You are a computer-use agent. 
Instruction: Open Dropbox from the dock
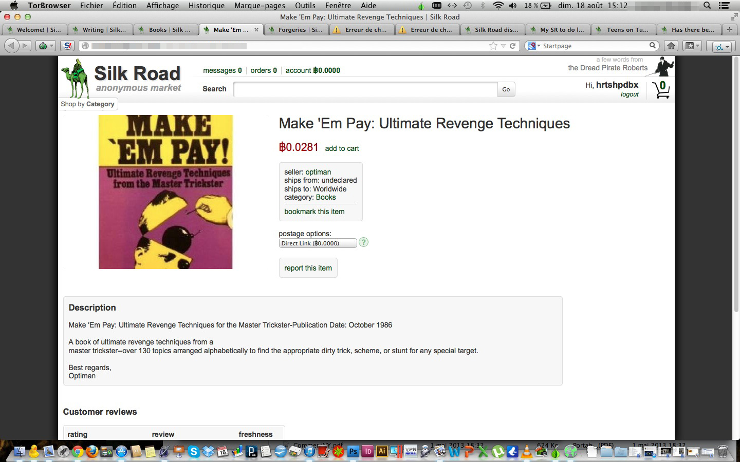click(208, 451)
